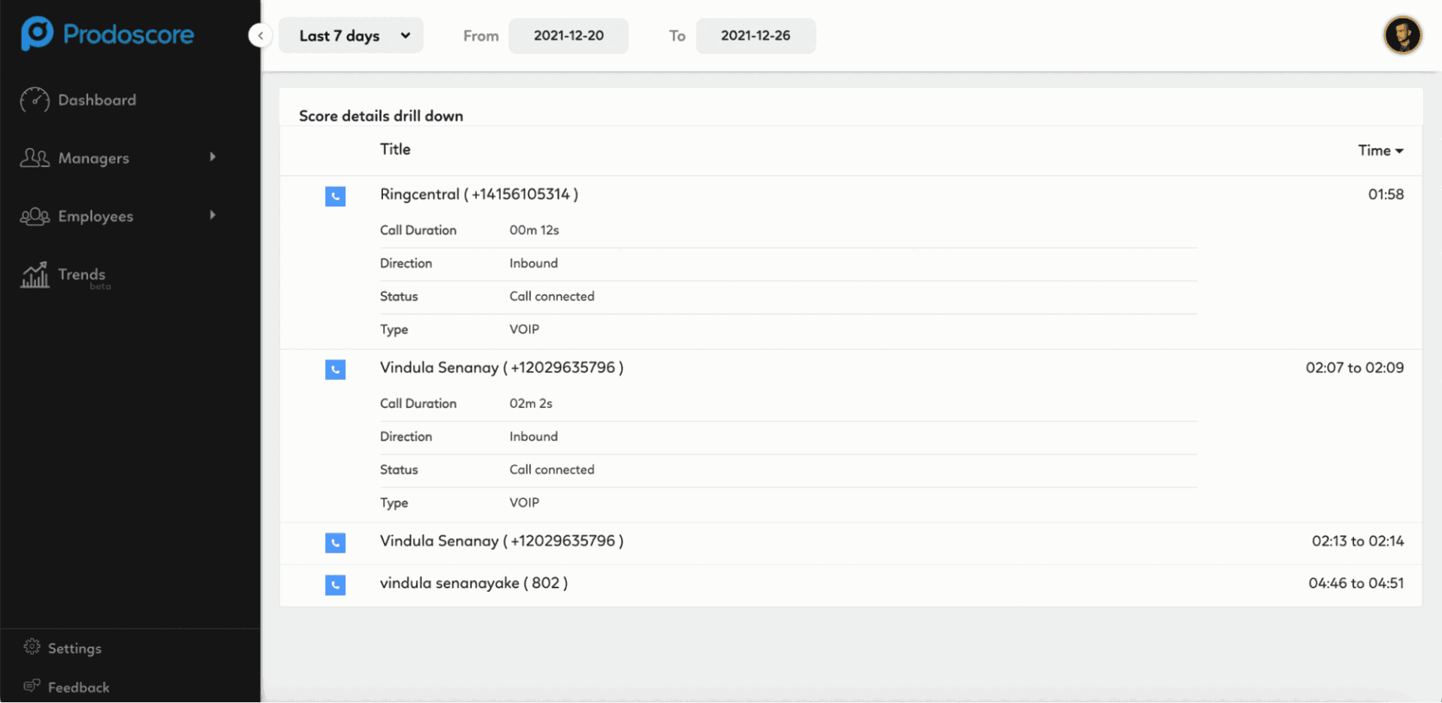Open Trends beta page
The width and height of the screenshot is (1442, 703).
[x=82, y=275]
